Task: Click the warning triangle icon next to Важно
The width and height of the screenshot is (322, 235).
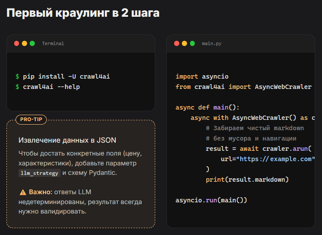Action: [x=23, y=192]
